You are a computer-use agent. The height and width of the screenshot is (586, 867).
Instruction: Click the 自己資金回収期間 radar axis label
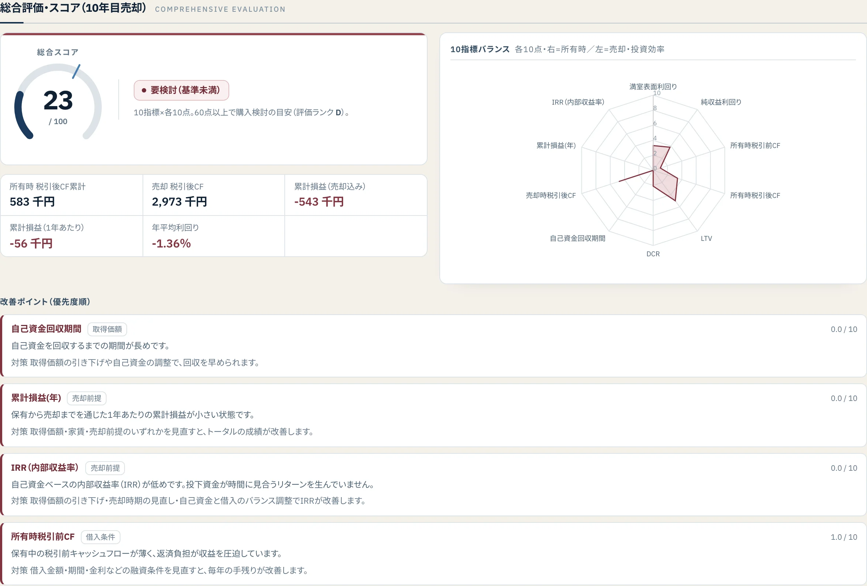point(578,238)
